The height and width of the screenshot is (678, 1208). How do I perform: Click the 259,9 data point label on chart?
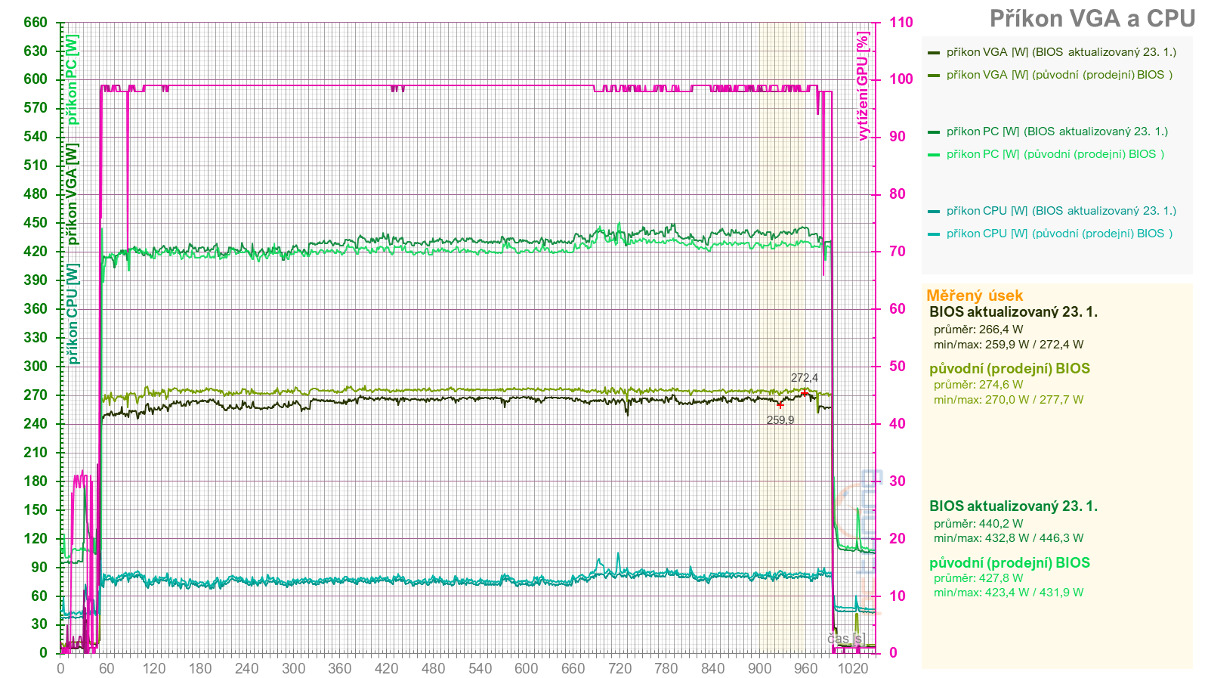point(780,420)
